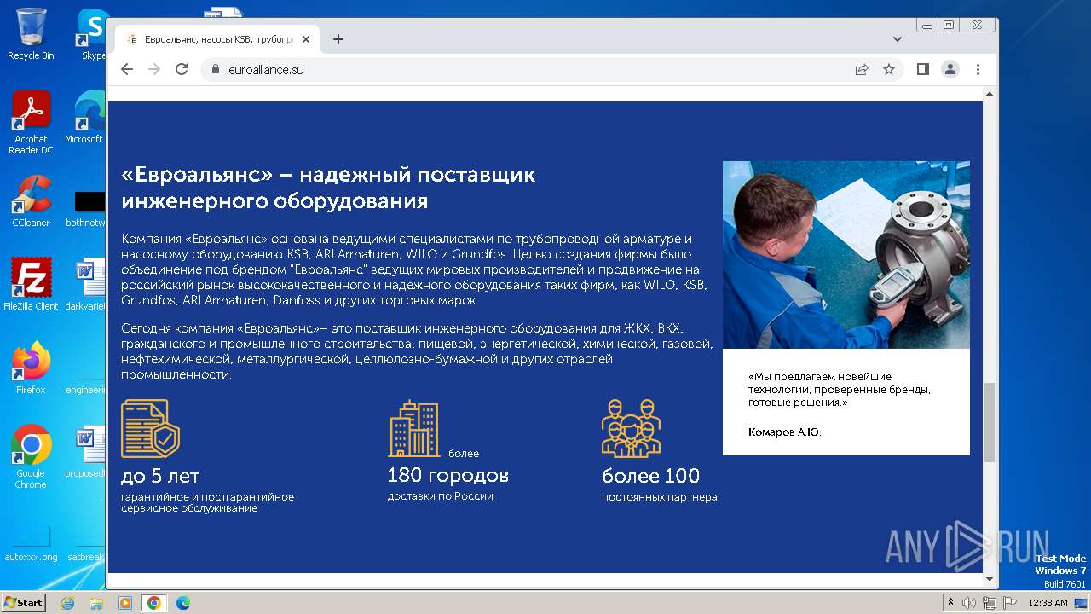Select the Евроальянс browser tab
Image resolution: width=1091 pixels, height=614 pixels.
point(217,39)
